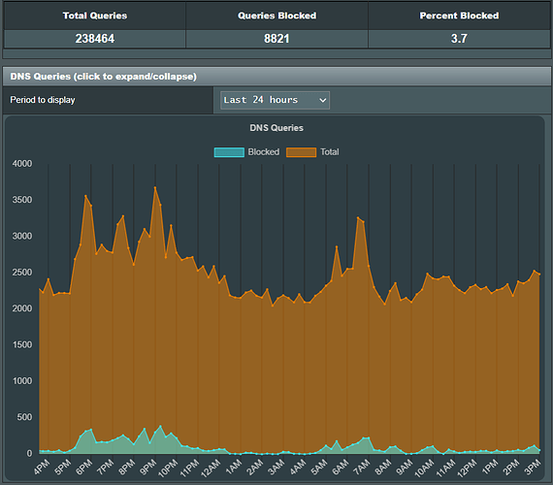Open the Period to display dropdown
Viewport: 553px width, 485px height.
275,100
